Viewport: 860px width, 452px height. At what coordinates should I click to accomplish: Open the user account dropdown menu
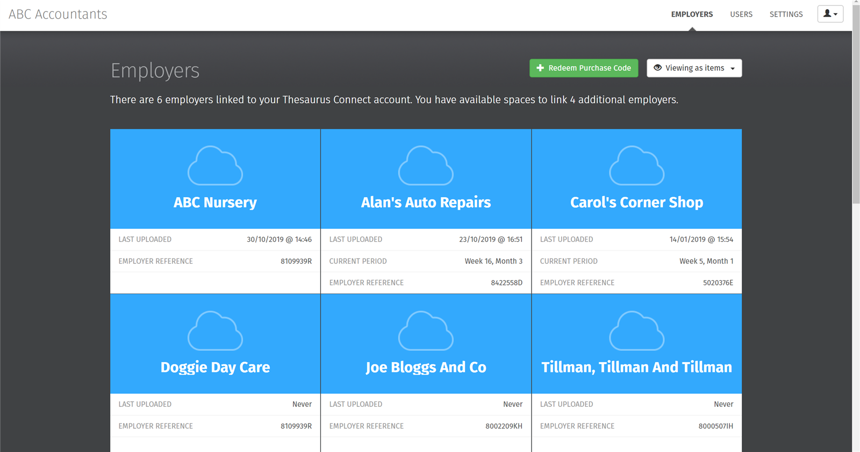pyautogui.click(x=830, y=14)
